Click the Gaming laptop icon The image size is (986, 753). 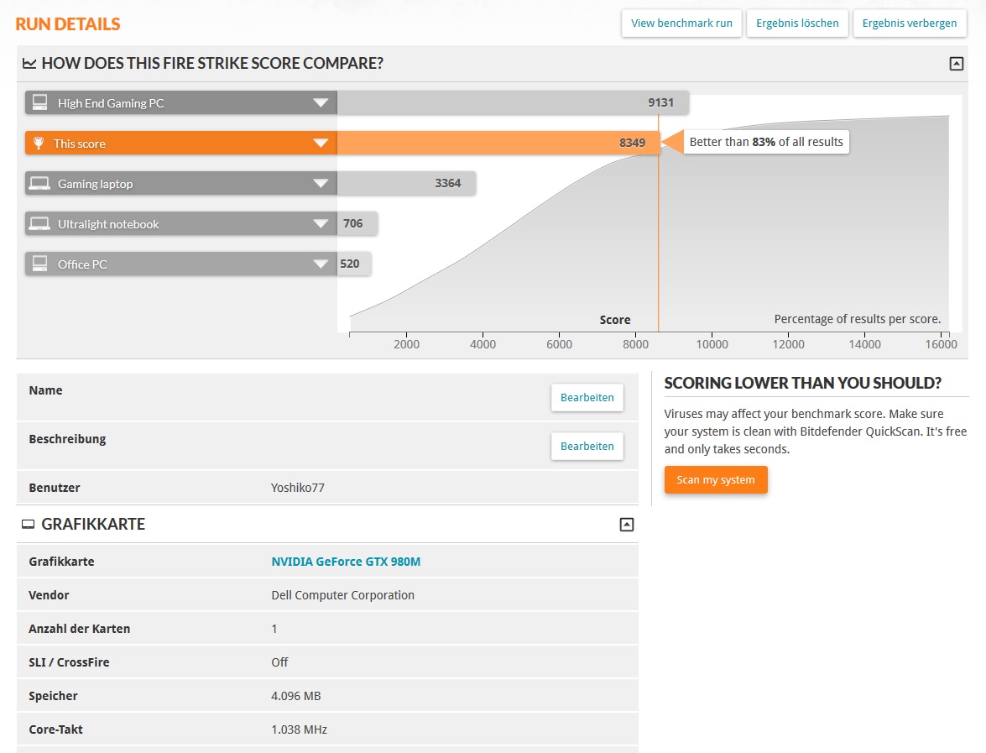coord(39,184)
